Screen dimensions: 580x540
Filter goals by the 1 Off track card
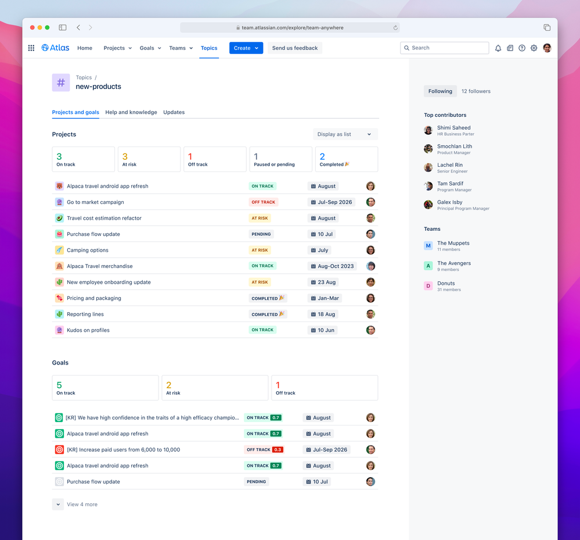325,388
